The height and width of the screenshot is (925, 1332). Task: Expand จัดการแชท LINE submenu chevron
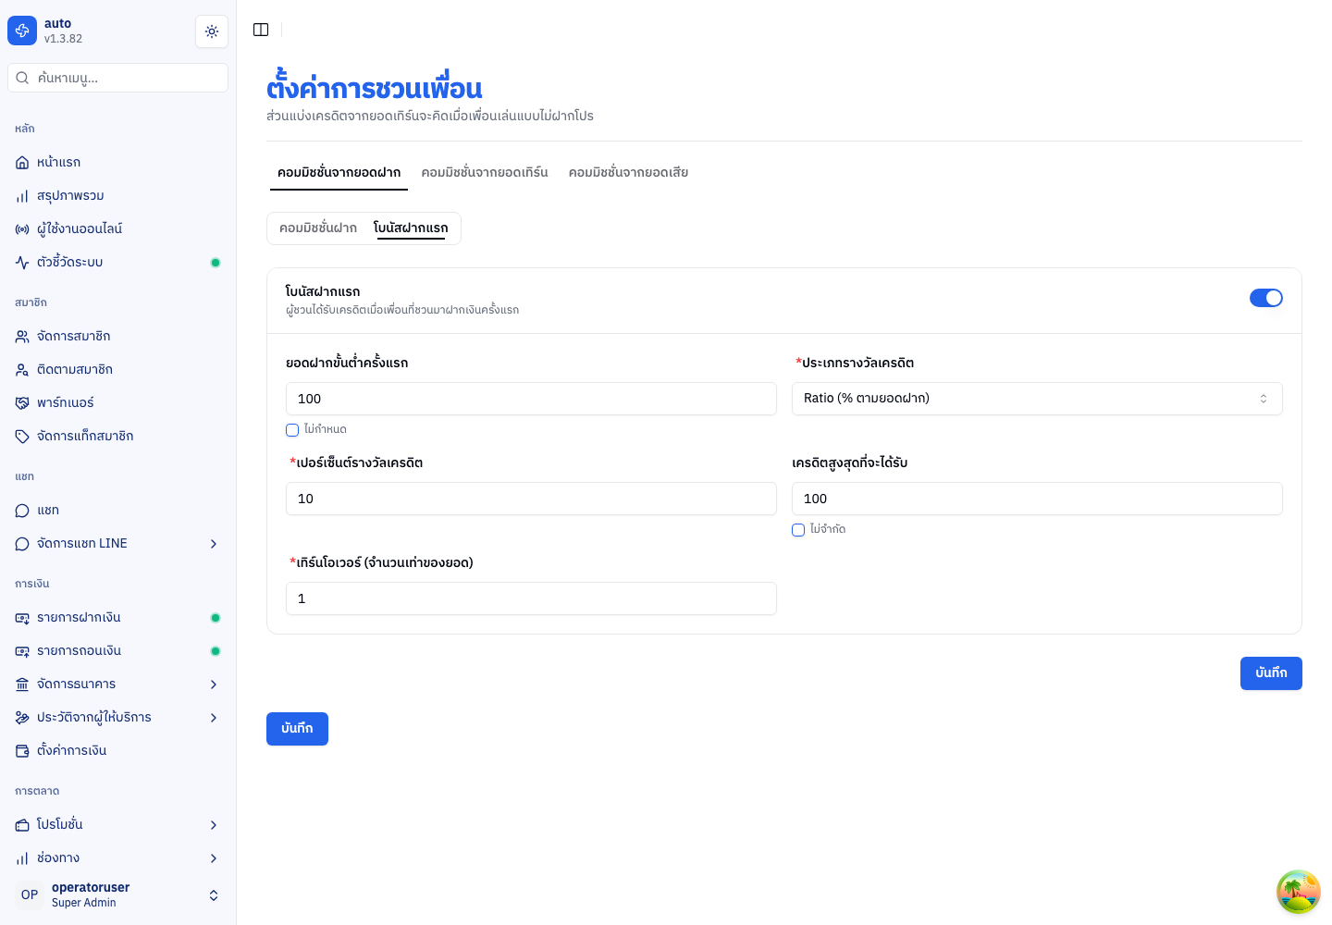(x=214, y=544)
